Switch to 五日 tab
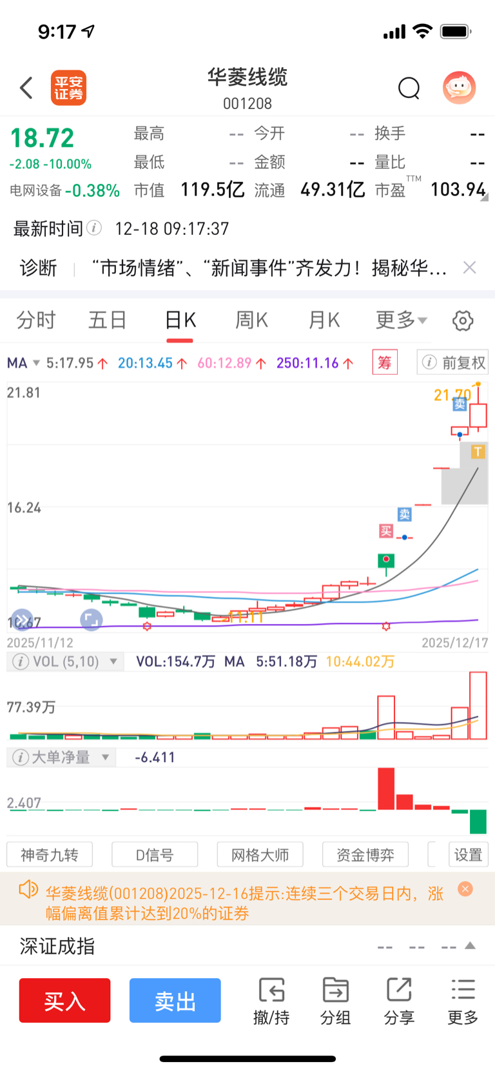 click(x=108, y=320)
